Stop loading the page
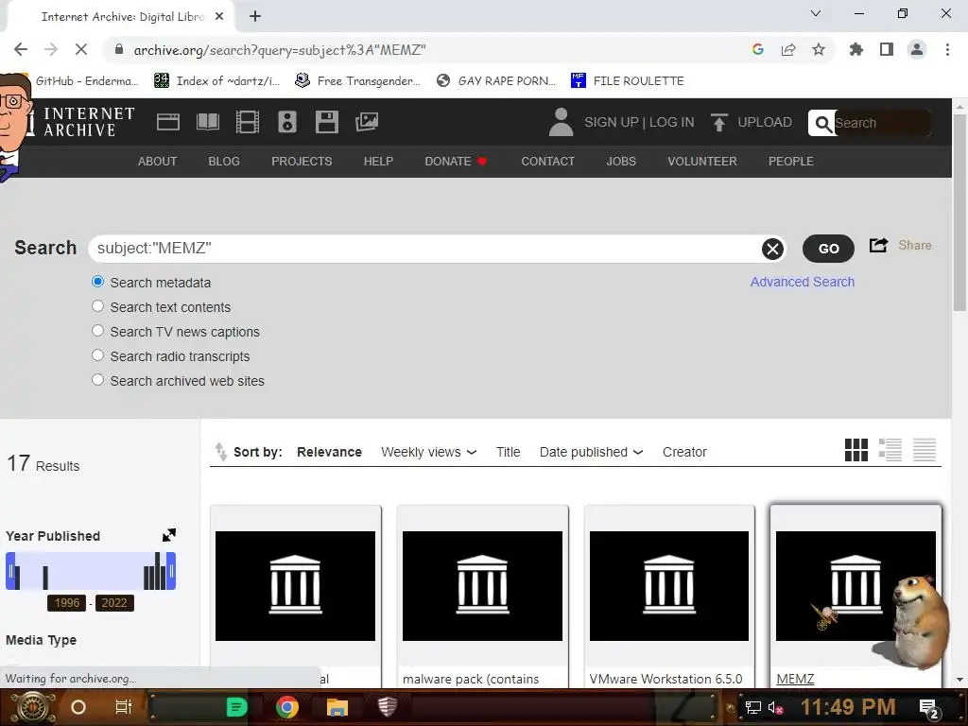The height and width of the screenshot is (726, 968). point(81,49)
